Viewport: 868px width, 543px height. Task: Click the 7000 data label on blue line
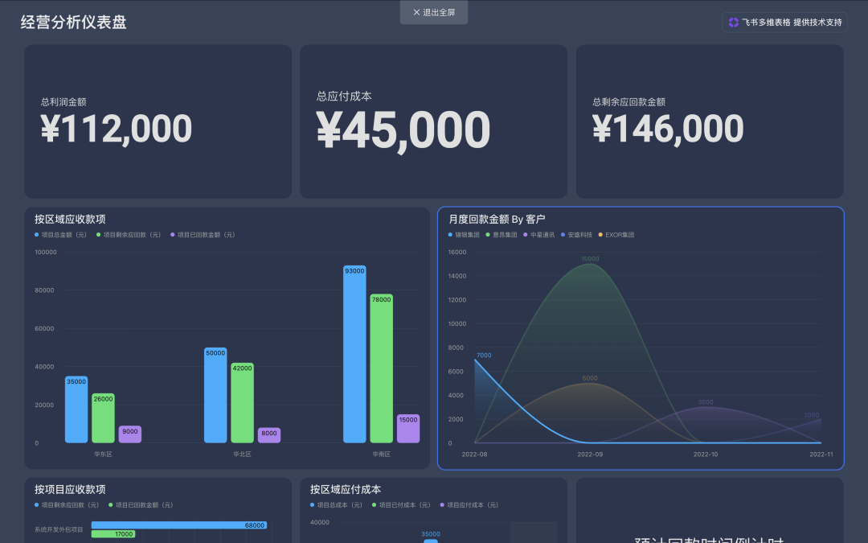coord(484,356)
